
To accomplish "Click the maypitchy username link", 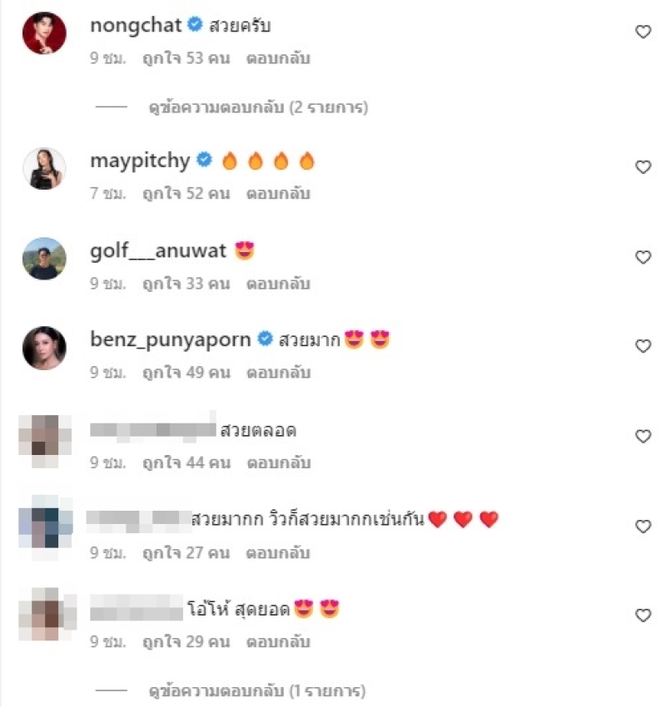I will click(x=140, y=161).
